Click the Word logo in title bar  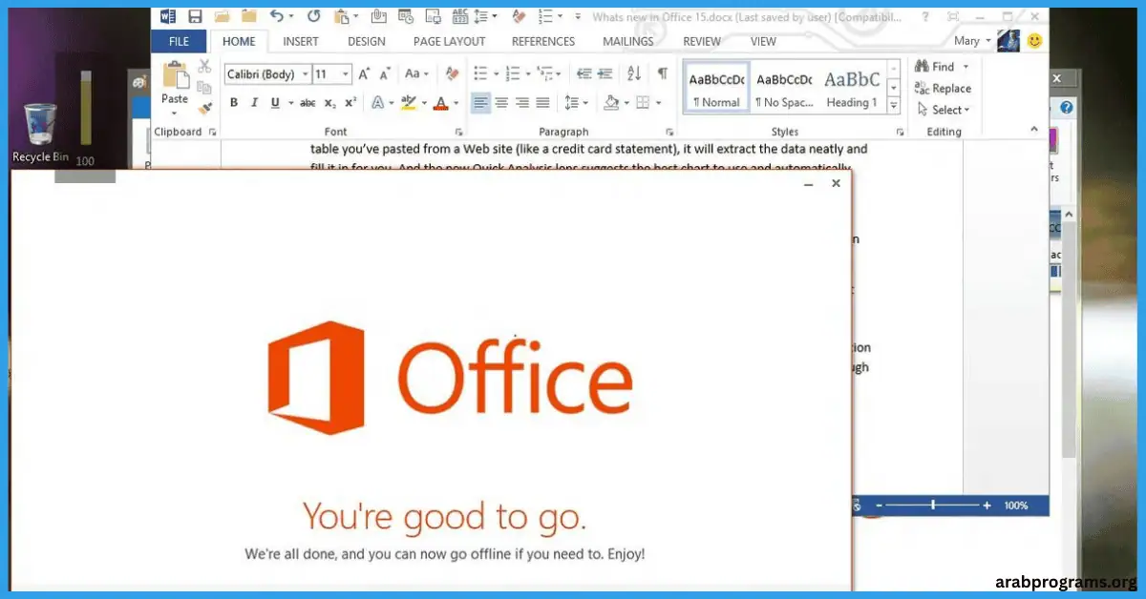click(168, 16)
